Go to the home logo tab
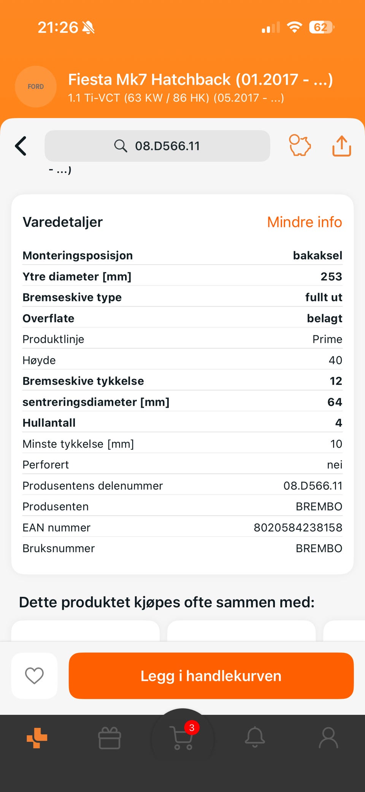365x792 pixels. 37,738
